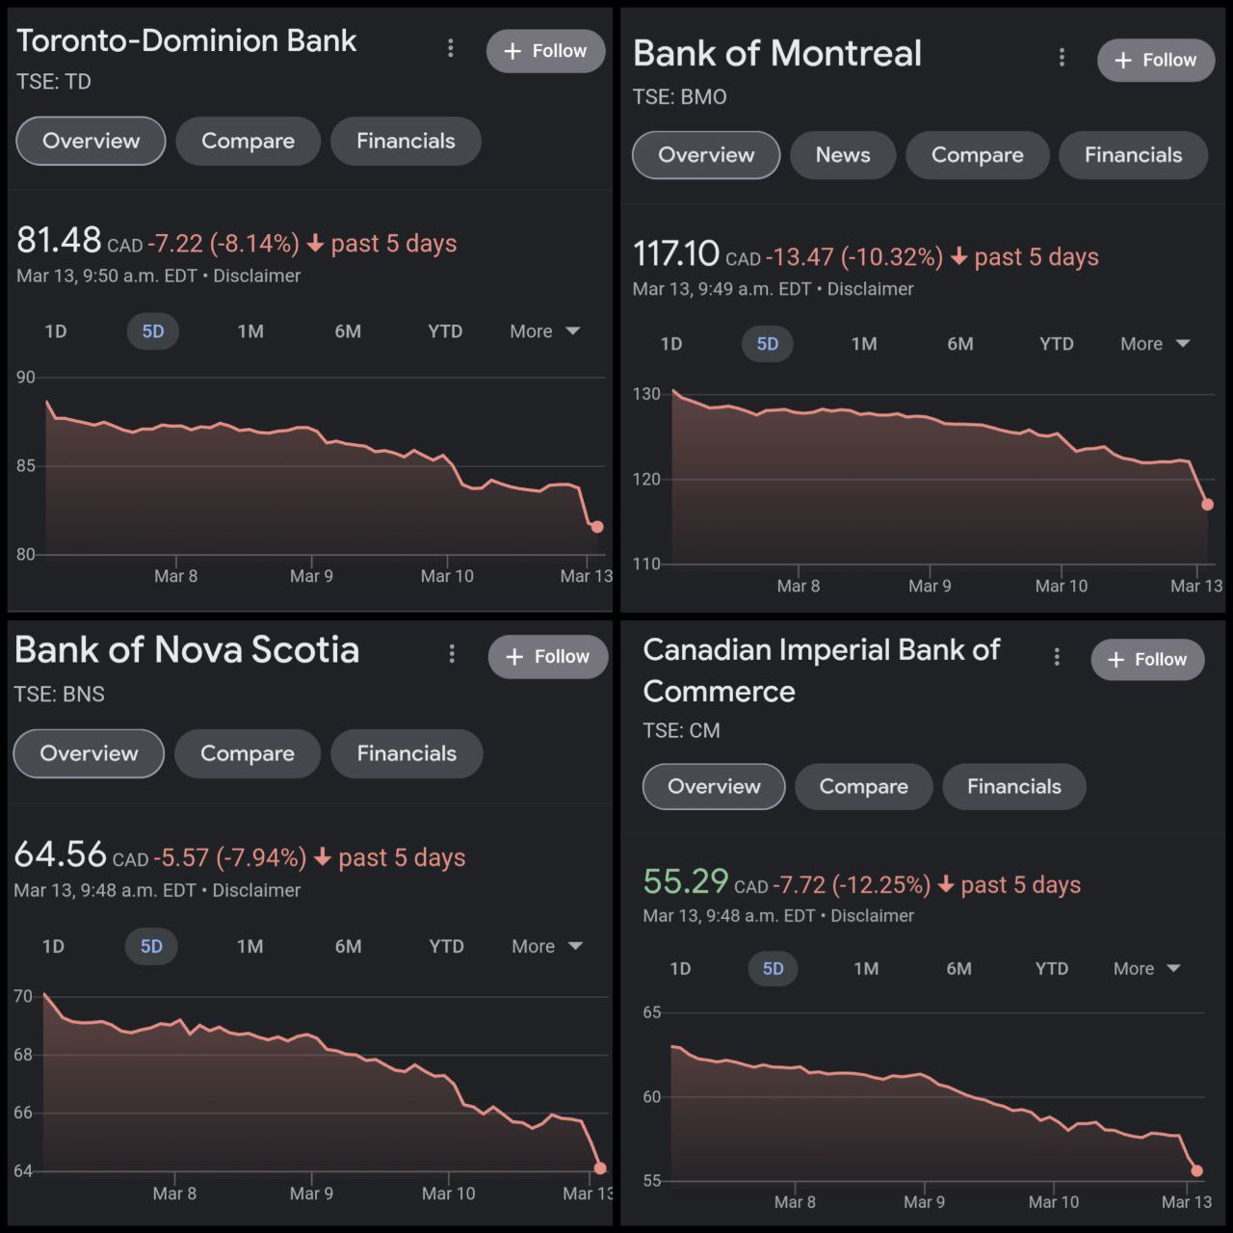Open three-dot menu for Toronto-Dominion Bank
The image size is (1233, 1233).
point(451,48)
